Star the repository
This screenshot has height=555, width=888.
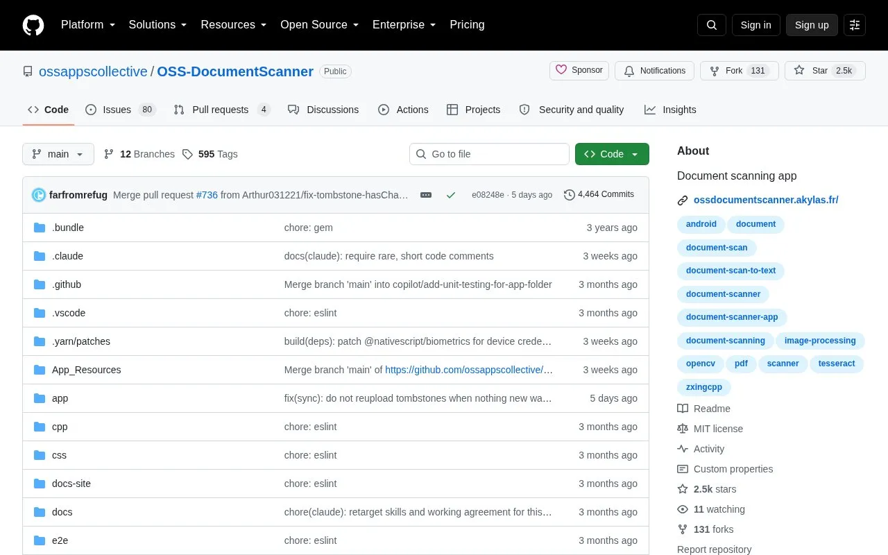pyautogui.click(x=825, y=71)
